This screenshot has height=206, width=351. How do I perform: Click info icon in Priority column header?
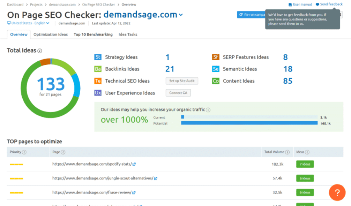[24, 152]
